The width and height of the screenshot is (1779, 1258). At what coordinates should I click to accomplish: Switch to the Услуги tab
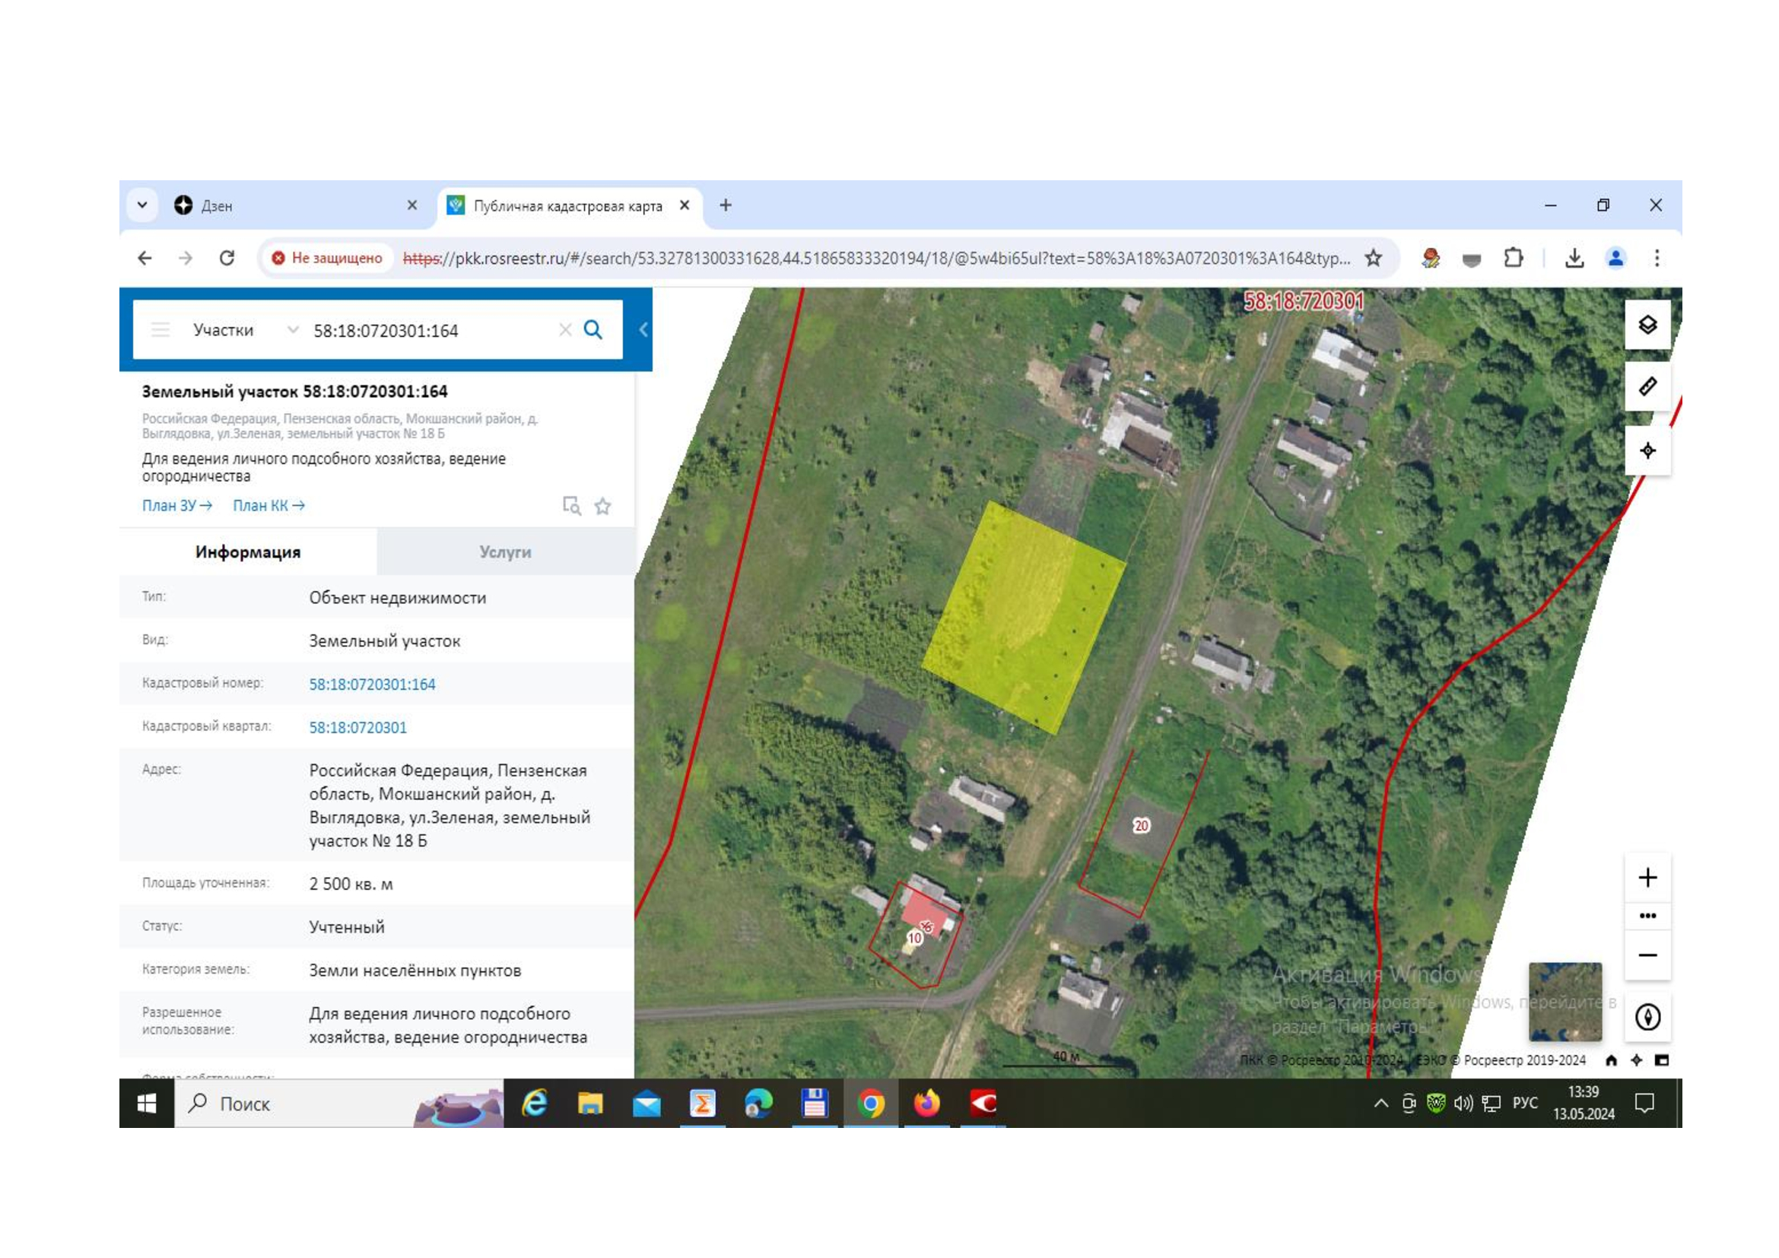click(505, 552)
